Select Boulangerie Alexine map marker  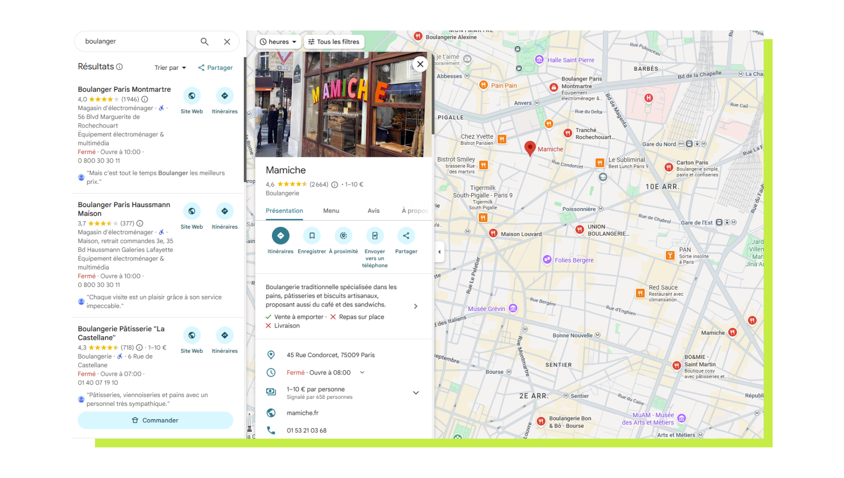[418, 36]
